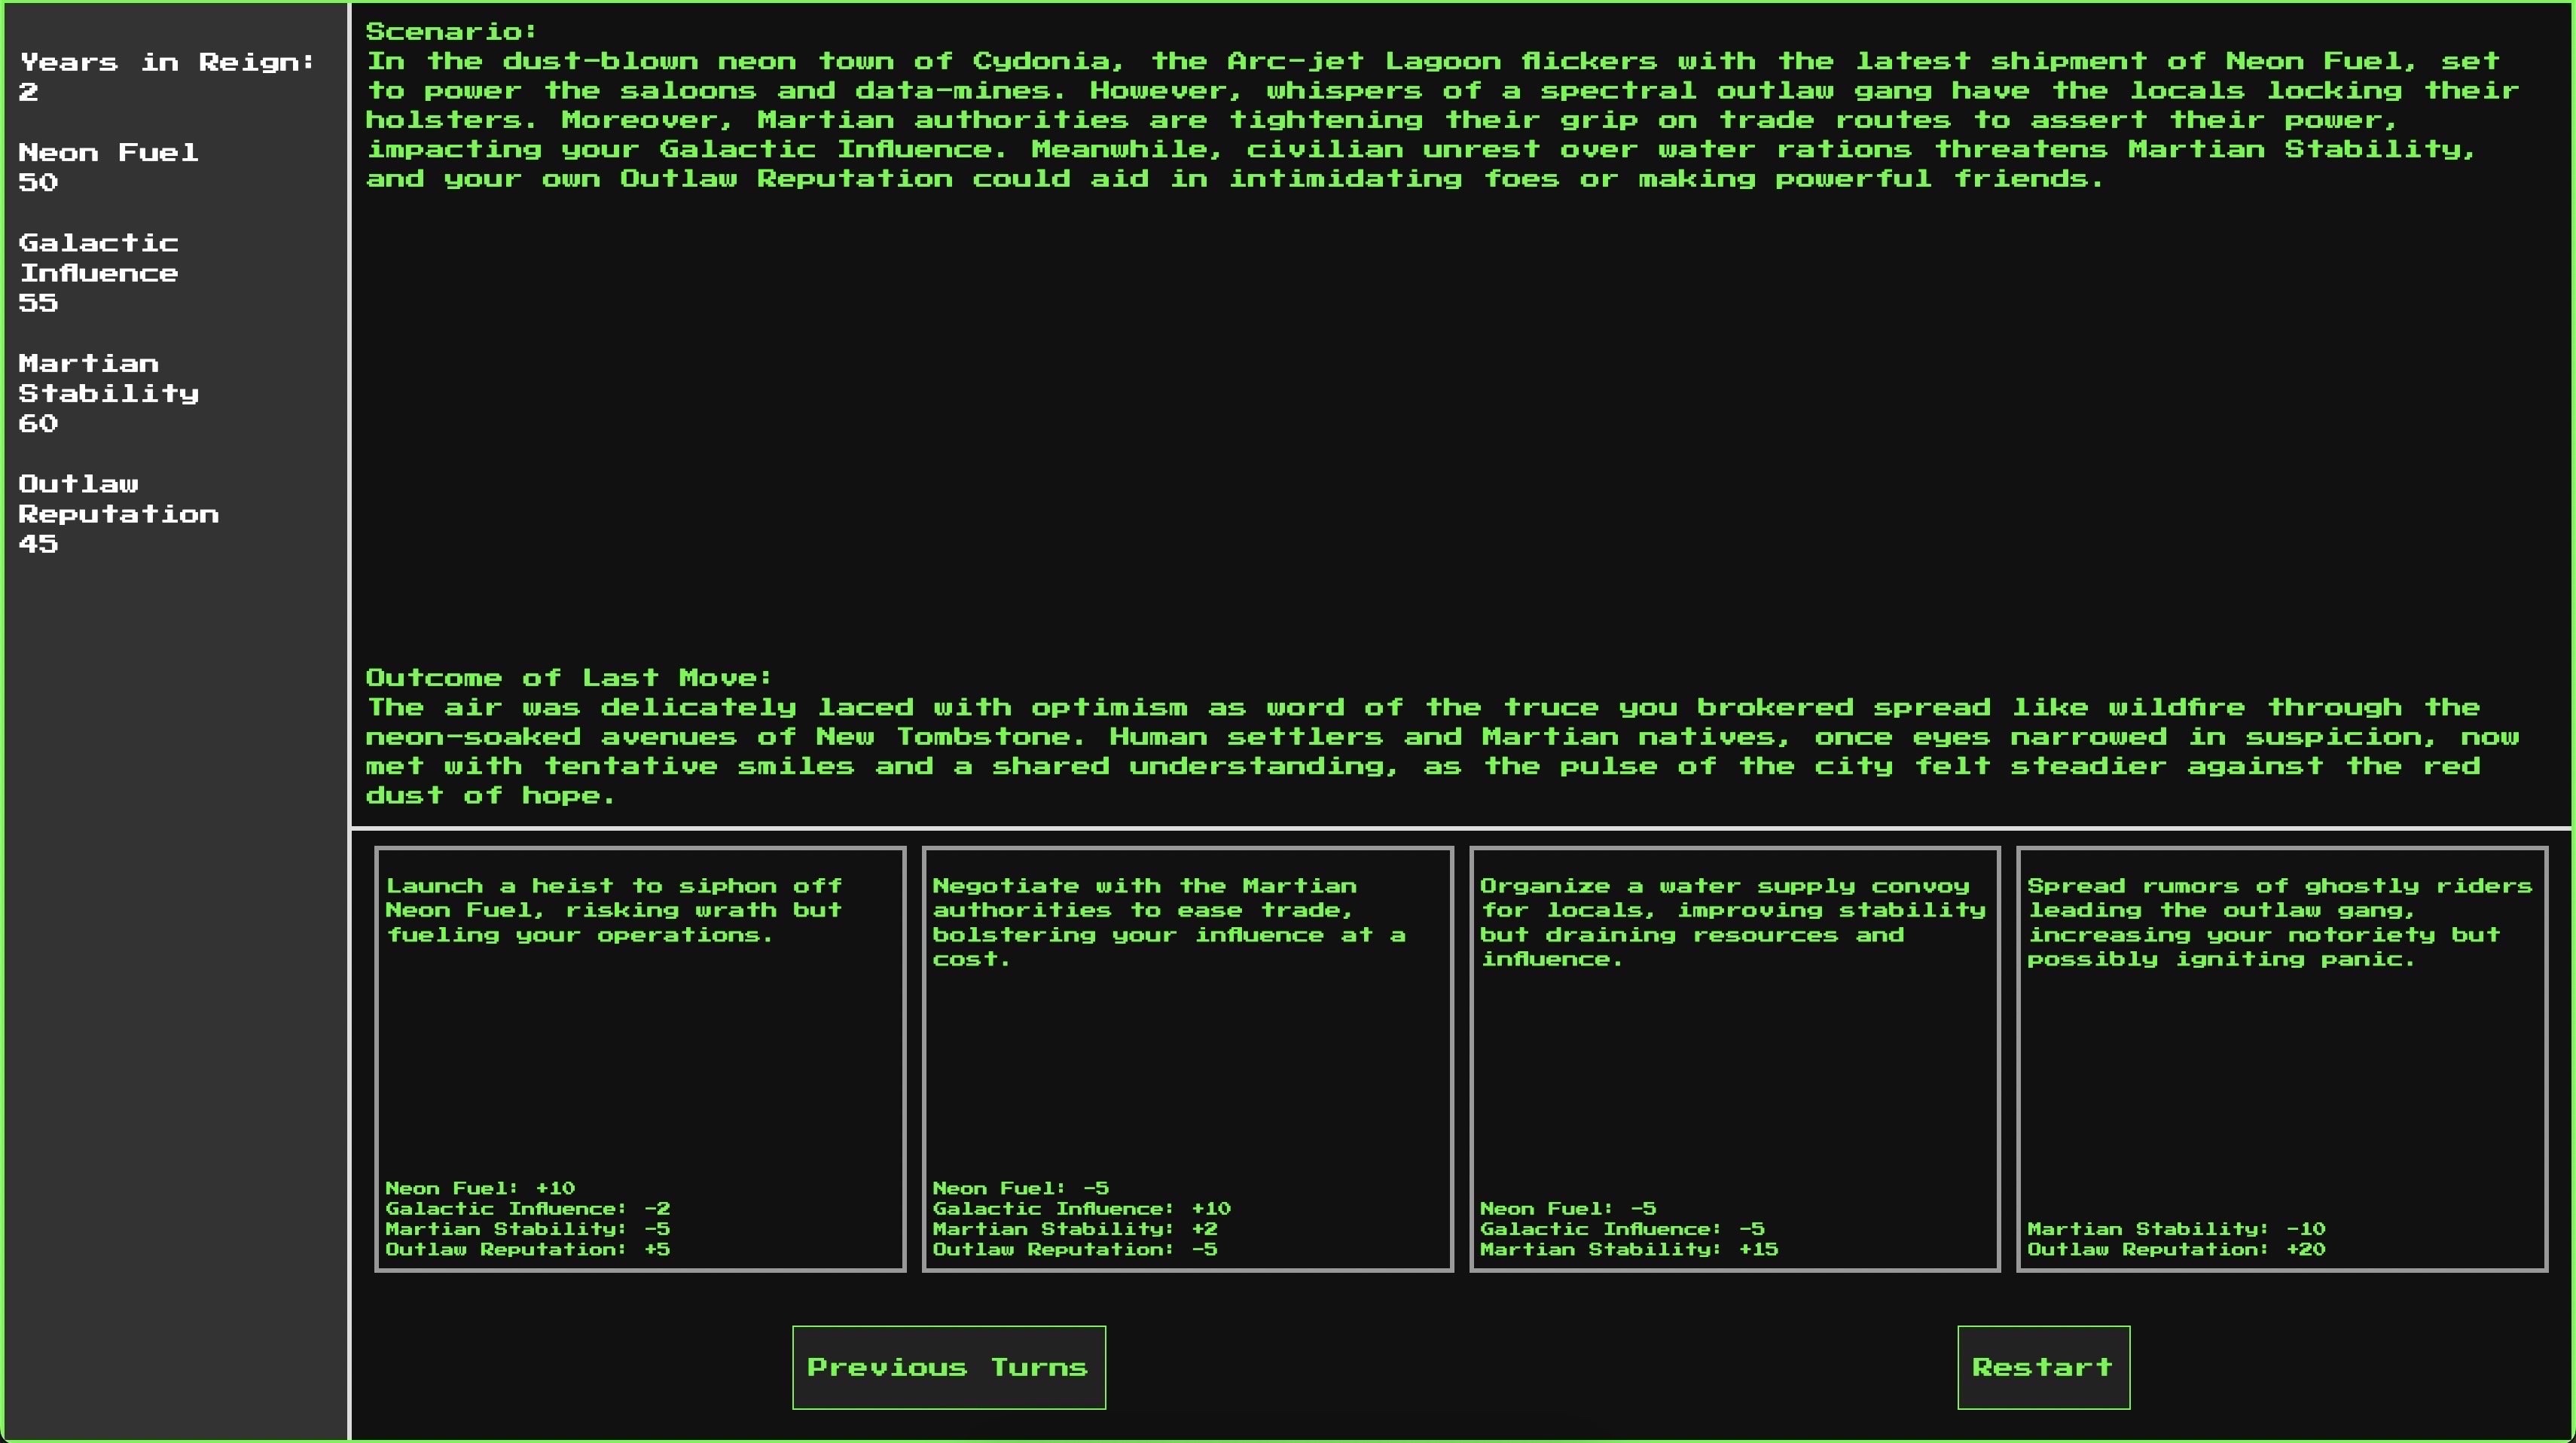Open the Previous Turns history
Viewport: 2576px width, 1443px height.
[948, 1367]
